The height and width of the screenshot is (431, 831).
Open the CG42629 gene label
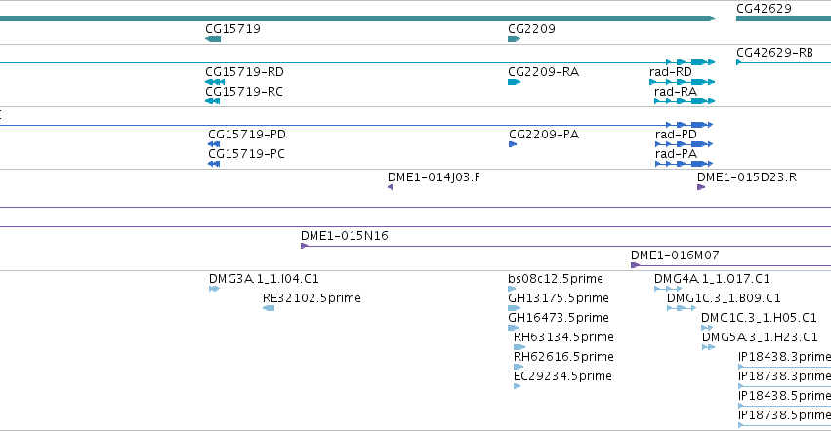764,9
